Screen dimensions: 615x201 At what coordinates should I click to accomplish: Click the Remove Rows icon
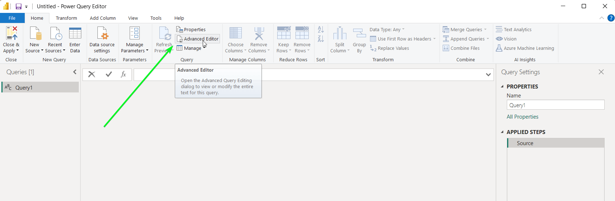pos(302,33)
